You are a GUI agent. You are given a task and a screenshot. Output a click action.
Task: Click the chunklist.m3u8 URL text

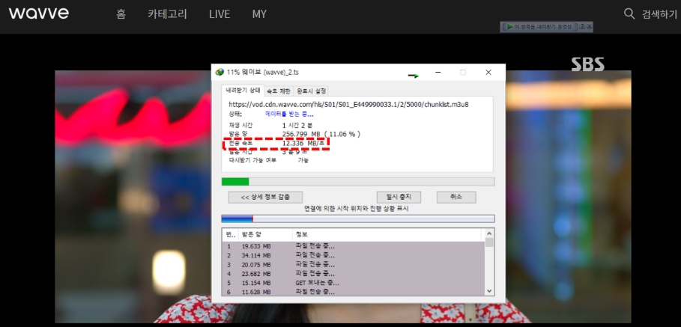349,105
